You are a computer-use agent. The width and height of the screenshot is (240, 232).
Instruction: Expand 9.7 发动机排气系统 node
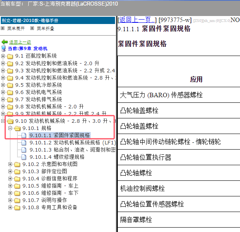[3, 99]
